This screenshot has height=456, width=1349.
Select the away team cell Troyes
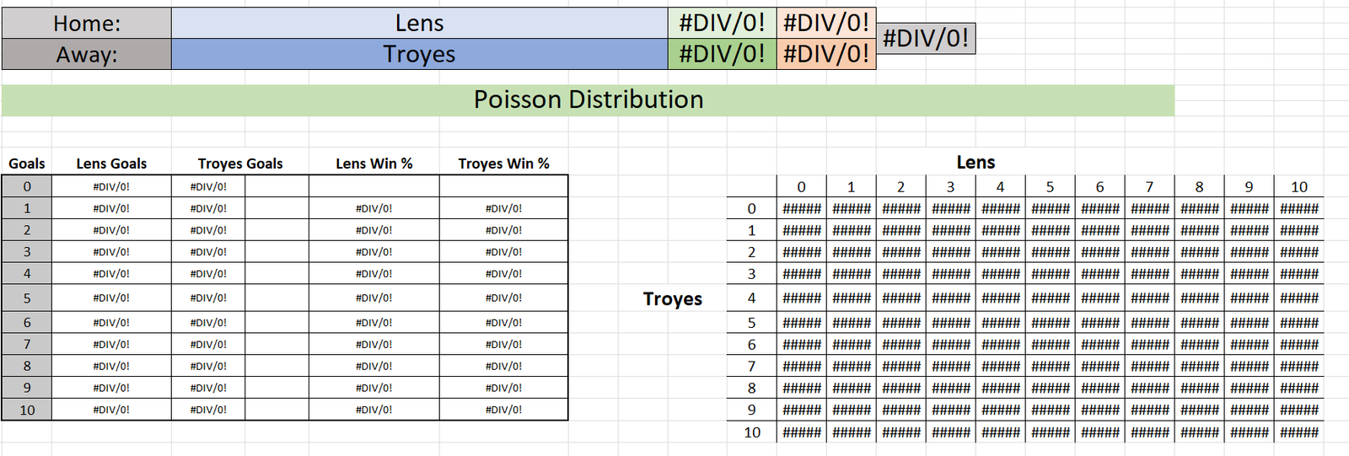[x=419, y=54]
